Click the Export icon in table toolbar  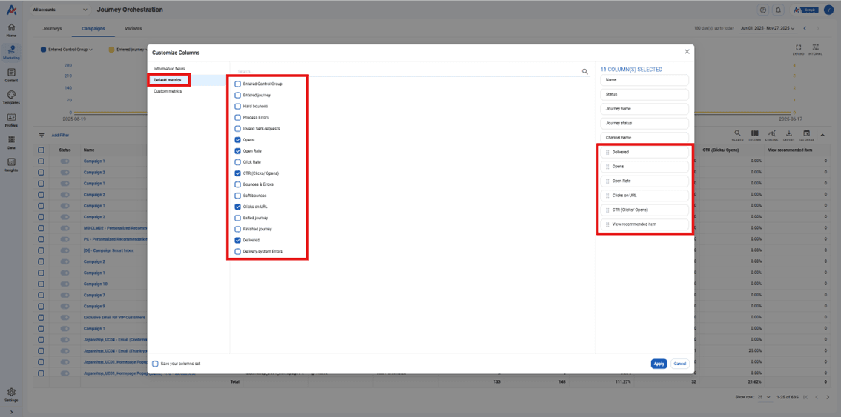coord(789,135)
